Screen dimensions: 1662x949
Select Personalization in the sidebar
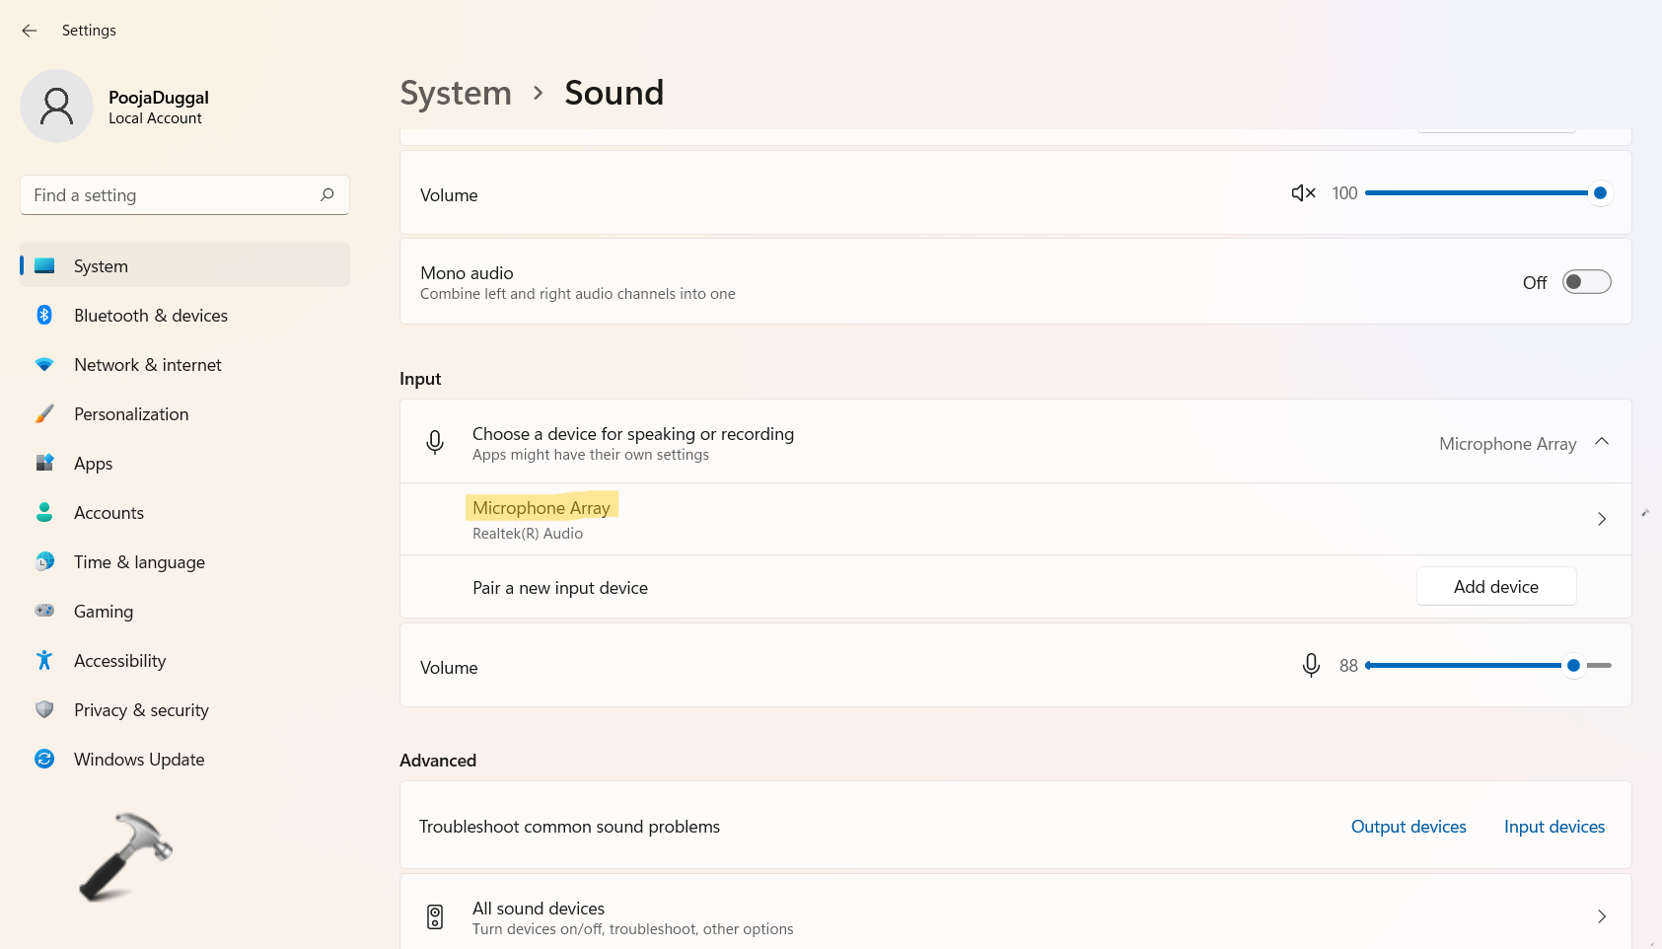point(131,414)
